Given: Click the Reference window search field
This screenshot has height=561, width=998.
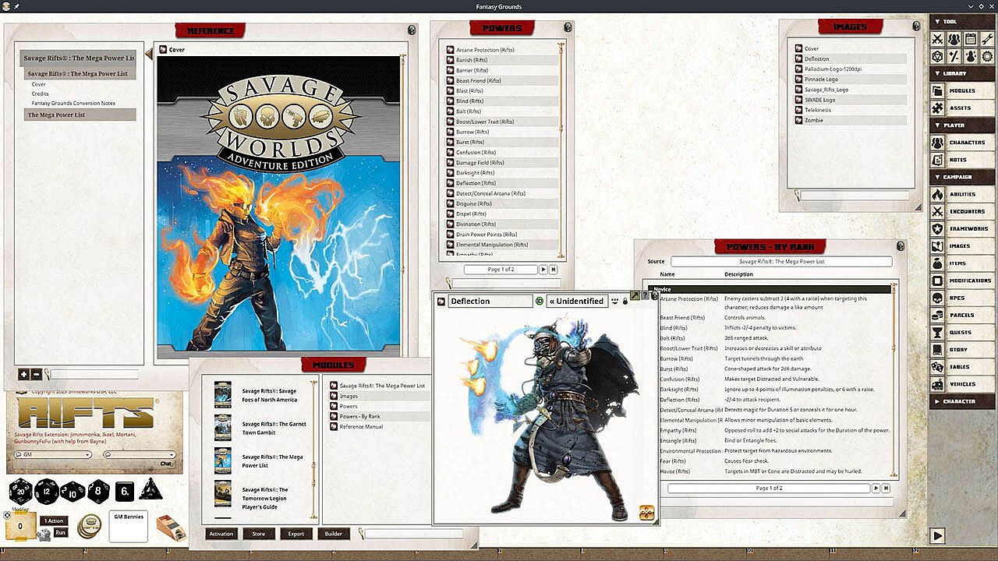Looking at the screenshot, I should pos(94,375).
